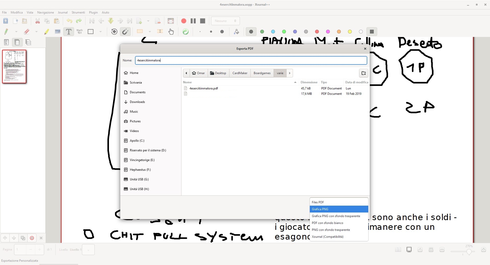Click the save document icon
490x265 pixels.
(x=6, y=21)
